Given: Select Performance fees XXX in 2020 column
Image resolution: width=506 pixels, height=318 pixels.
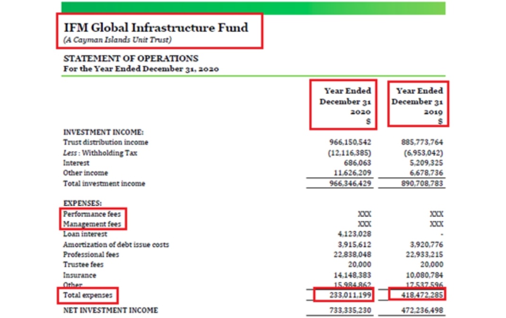Looking at the screenshot, I should [x=365, y=214].
